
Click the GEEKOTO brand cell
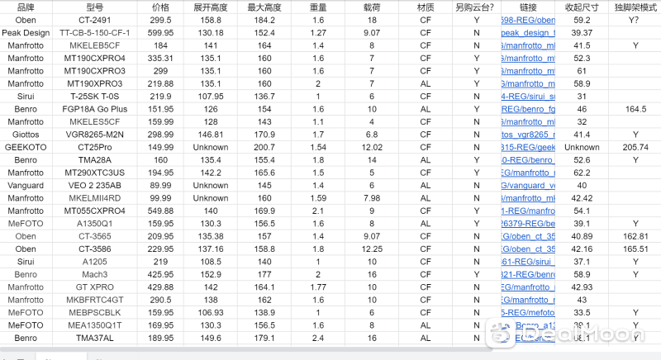(x=26, y=147)
